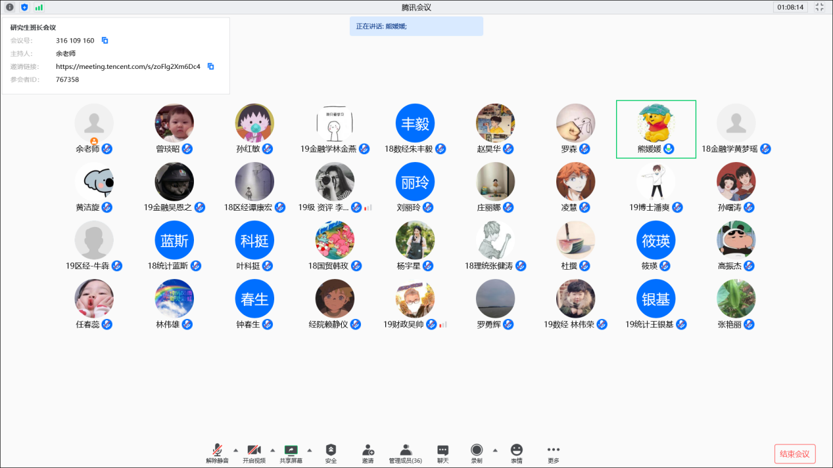Open the 更多 more options menu
Viewport: 833px width, 468px height.
tap(554, 453)
